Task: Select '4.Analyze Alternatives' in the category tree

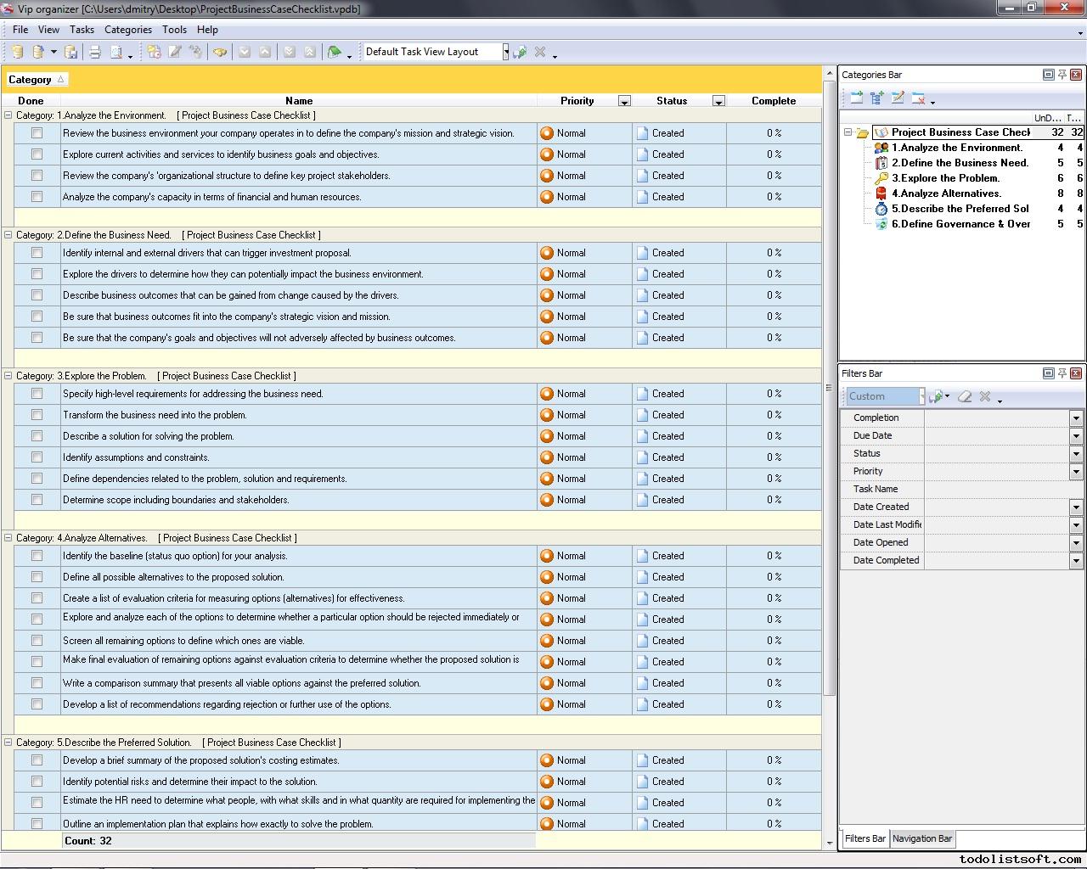Action: click(946, 193)
